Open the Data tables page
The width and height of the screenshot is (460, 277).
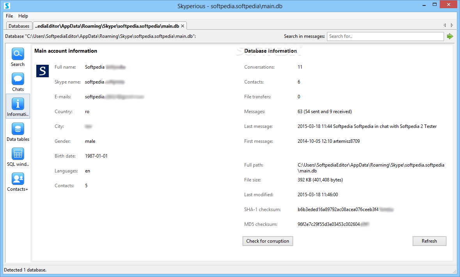click(18, 132)
